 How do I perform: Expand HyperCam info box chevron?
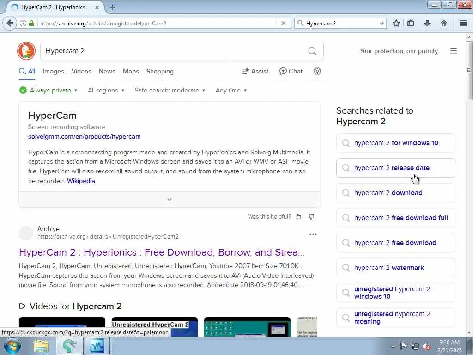(x=170, y=200)
